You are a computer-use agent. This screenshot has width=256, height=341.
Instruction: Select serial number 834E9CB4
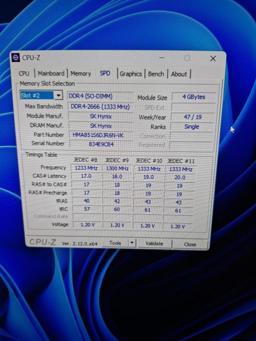pos(101,144)
